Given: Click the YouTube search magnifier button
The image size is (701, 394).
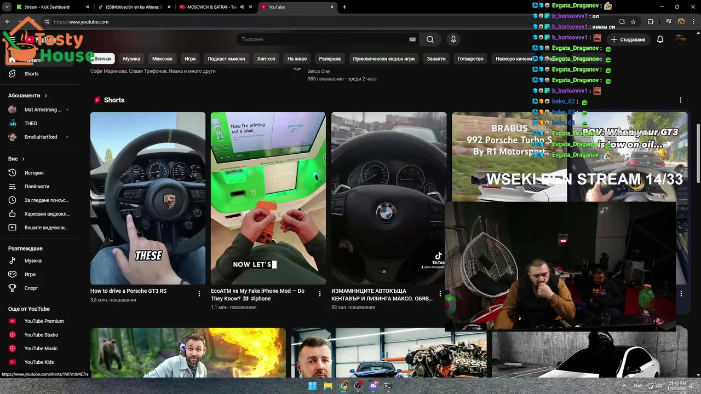Looking at the screenshot, I should (x=430, y=39).
